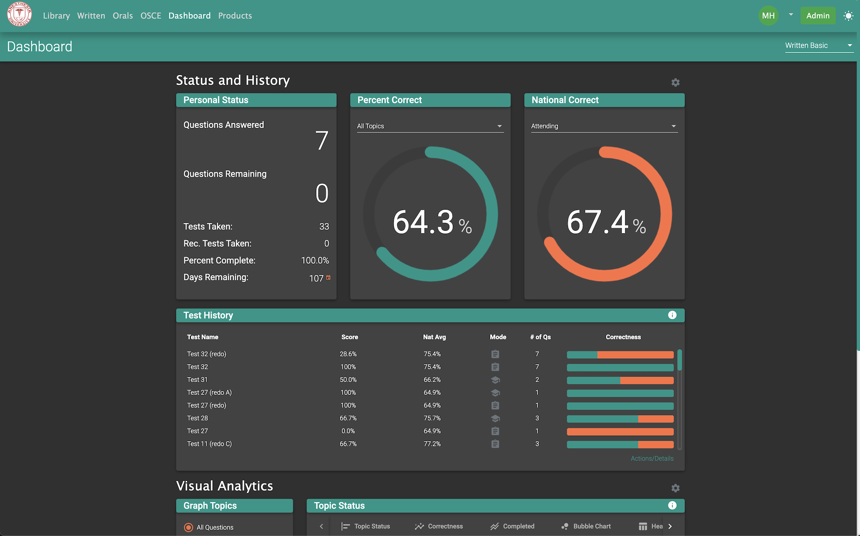Open Status and History settings gear
The width and height of the screenshot is (860, 536).
(x=675, y=82)
